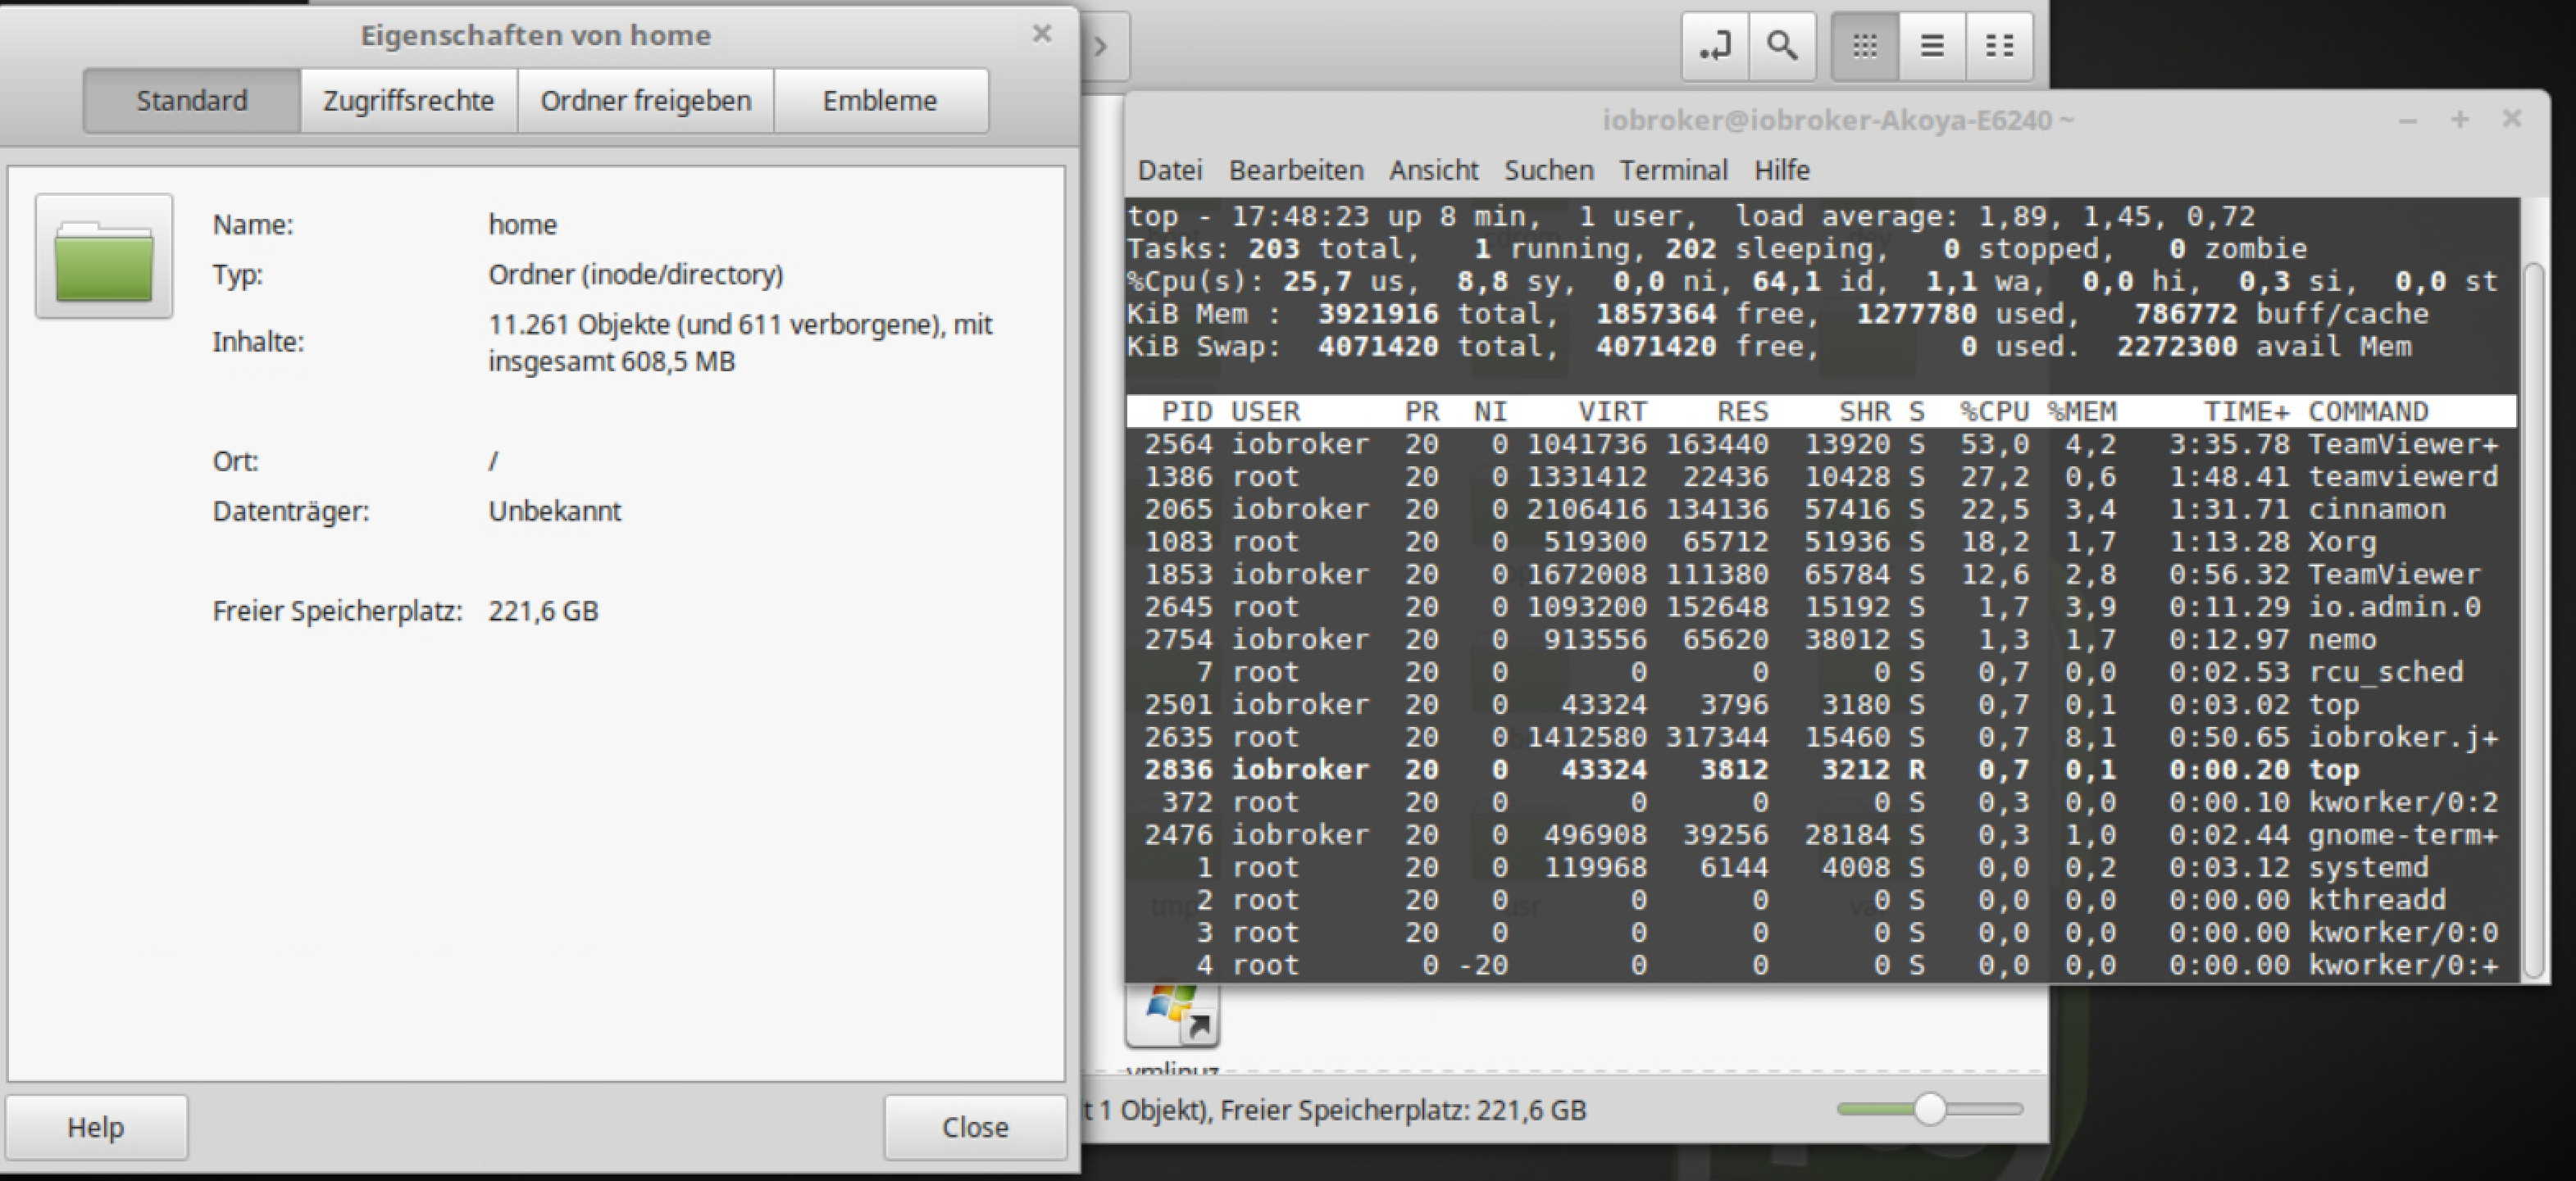Switch to compact view
Viewport: 2576px width, 1181px height.
pos(1999,46)
